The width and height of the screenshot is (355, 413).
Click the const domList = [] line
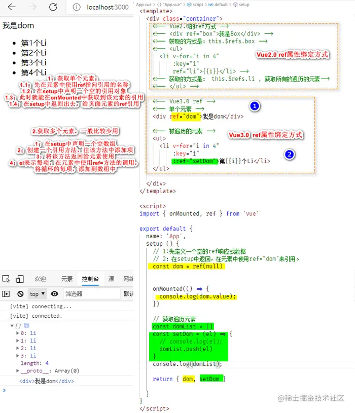(x=183, y=326)
